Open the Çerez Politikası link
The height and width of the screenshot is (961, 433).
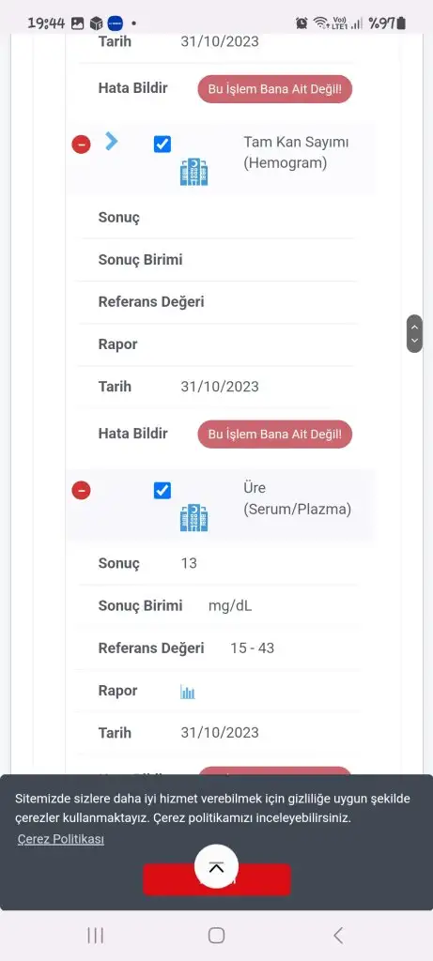(61, 839)
